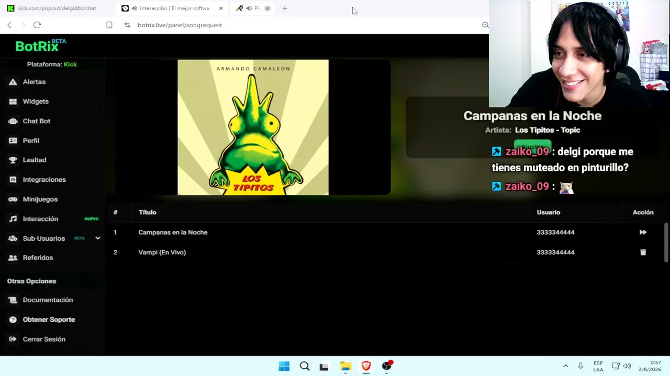670x376 pixels.
Task: Click the page vertical scrollbar
Action: click(666, 243)
